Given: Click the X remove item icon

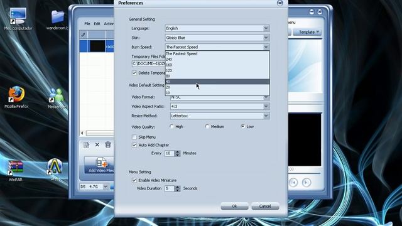Looking at the screenshot, I should click(97, 145).
